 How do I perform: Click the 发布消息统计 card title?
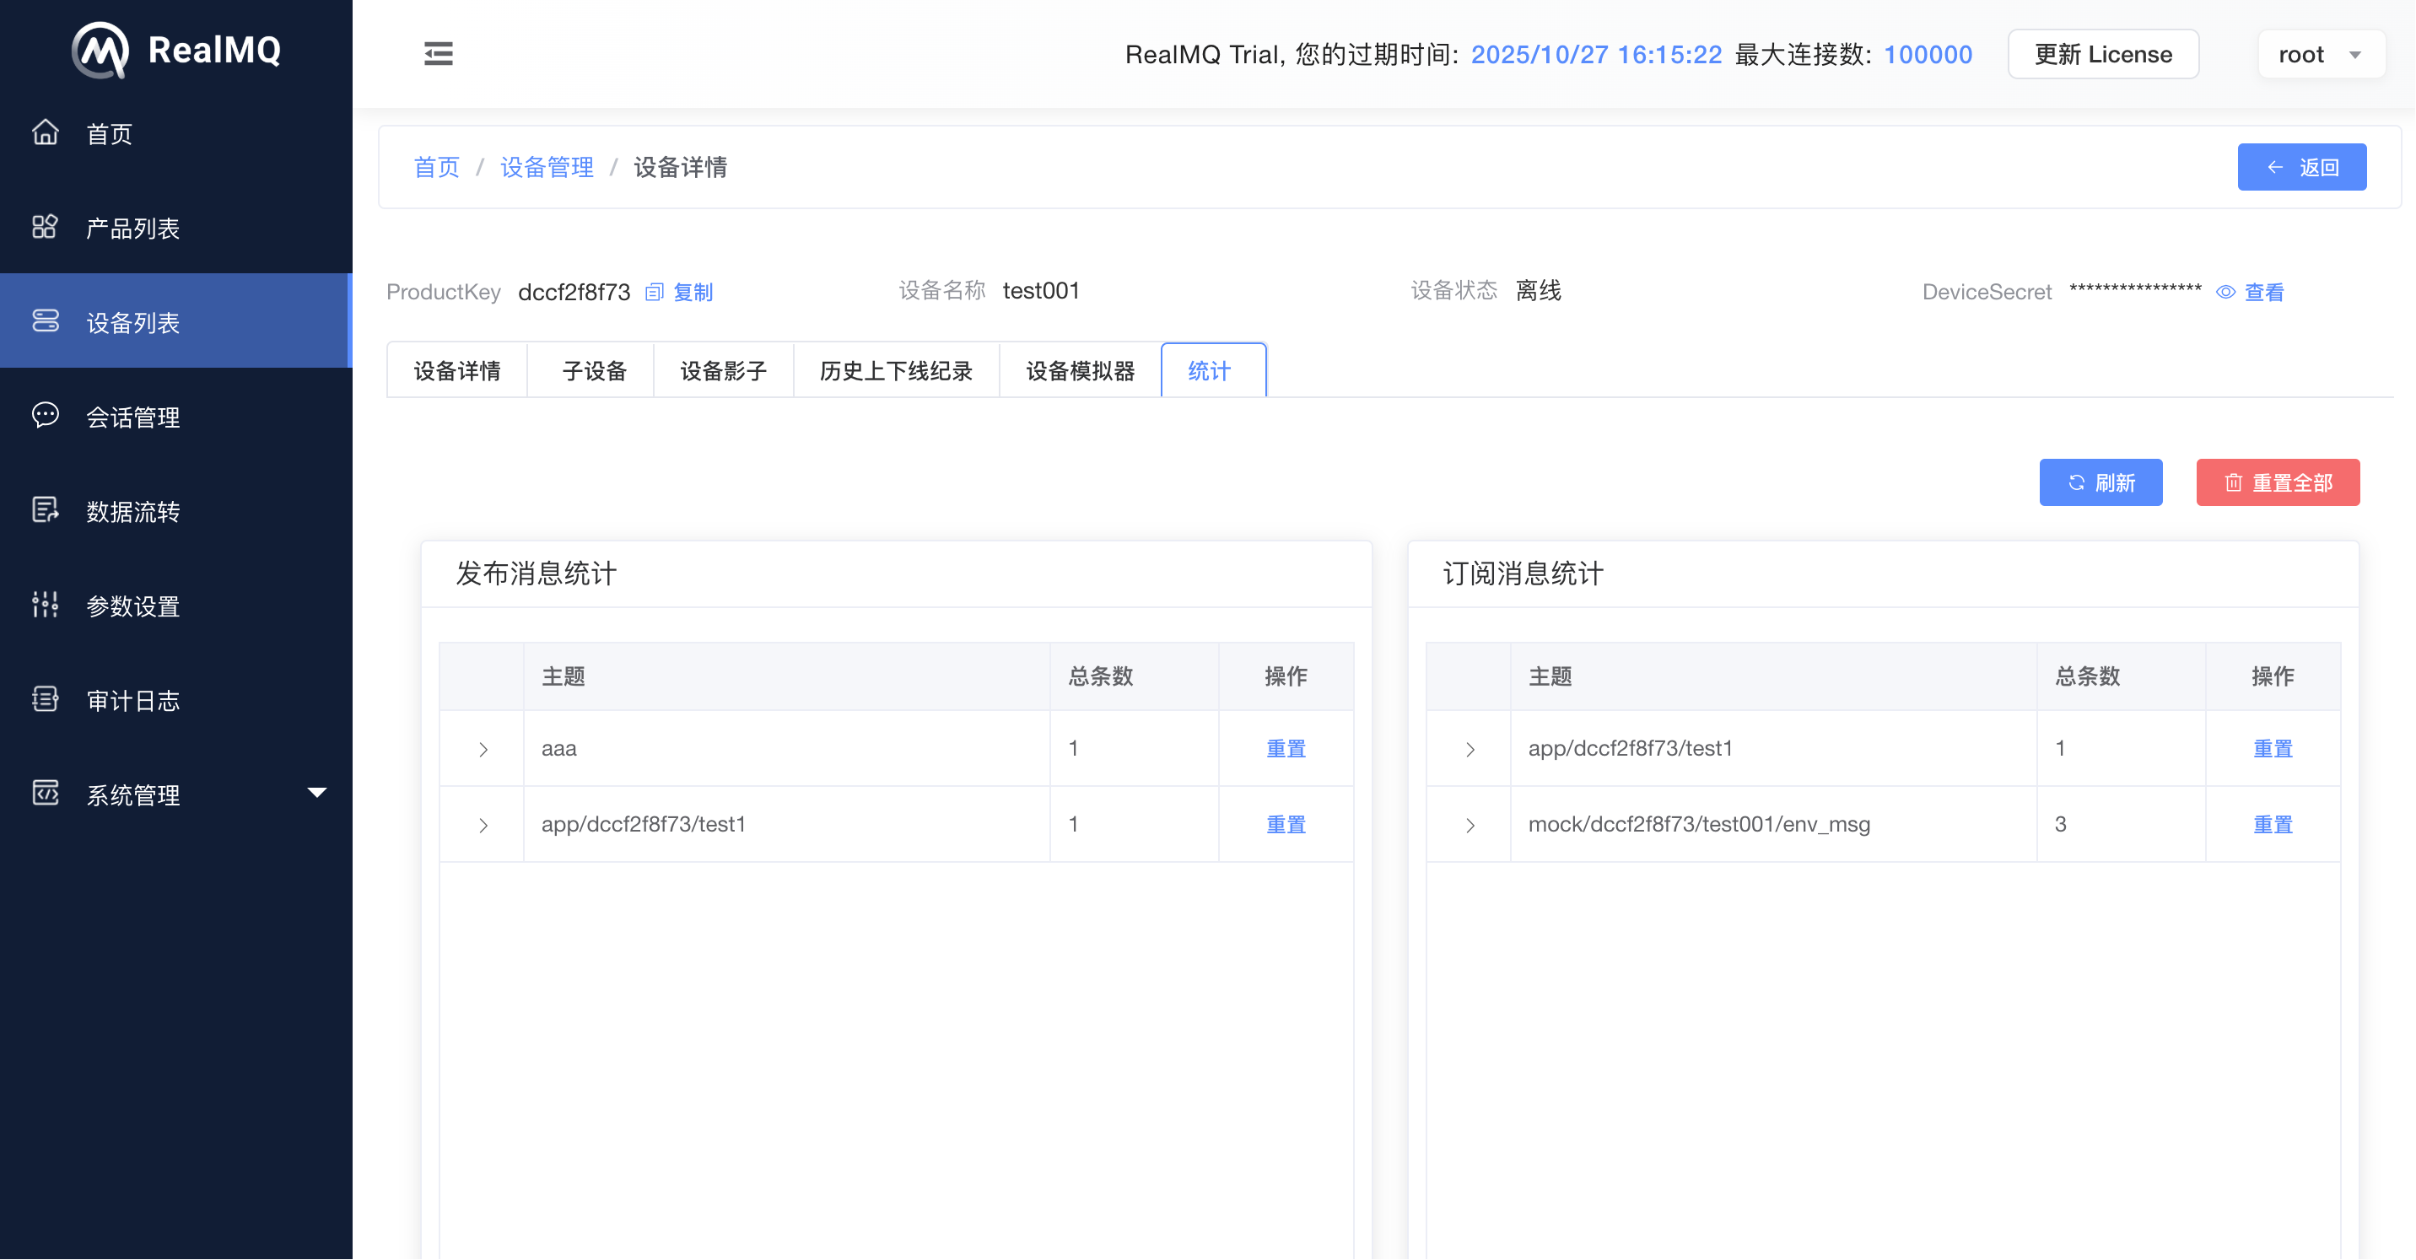pos(537,573)
